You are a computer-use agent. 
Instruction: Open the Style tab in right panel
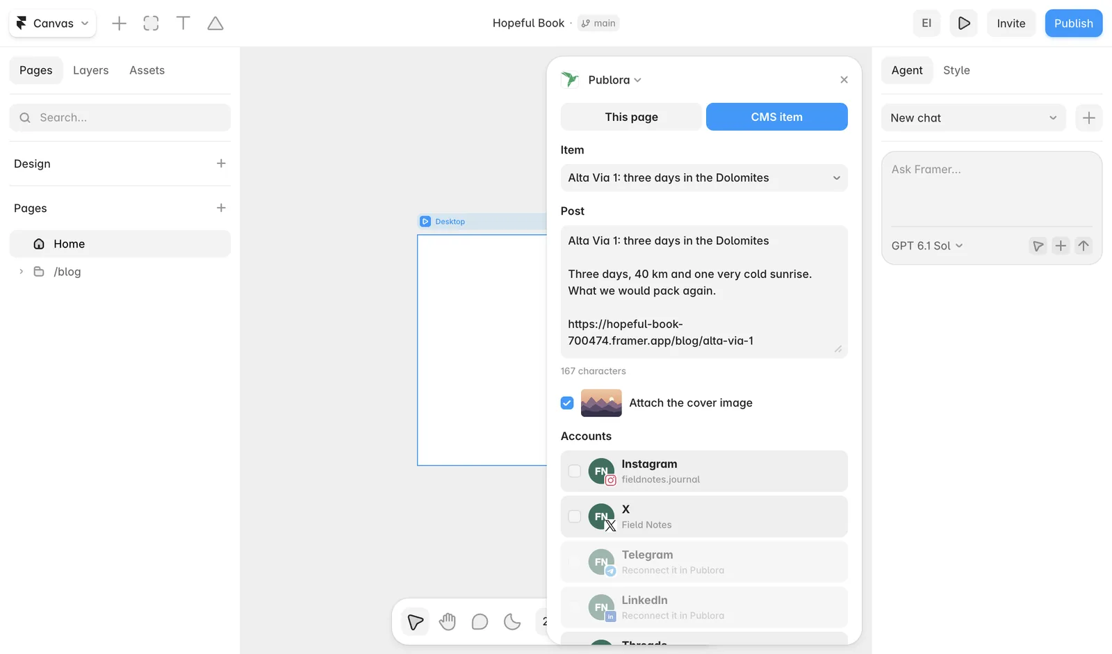click(956, 70)
